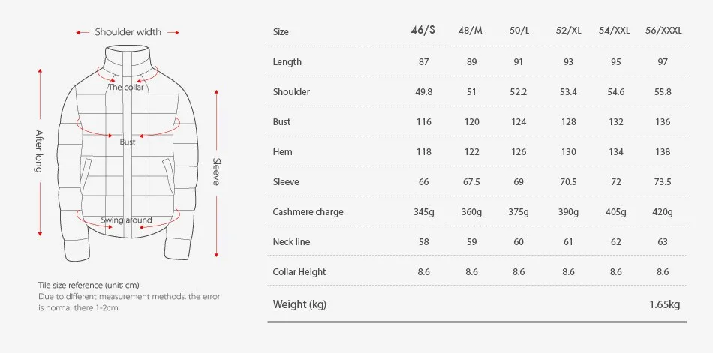Click the Tile size reference note

[89, 286]
